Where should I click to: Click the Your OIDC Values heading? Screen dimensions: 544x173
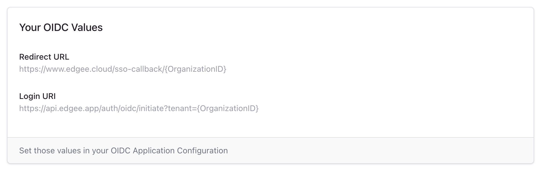coord(61,27)
